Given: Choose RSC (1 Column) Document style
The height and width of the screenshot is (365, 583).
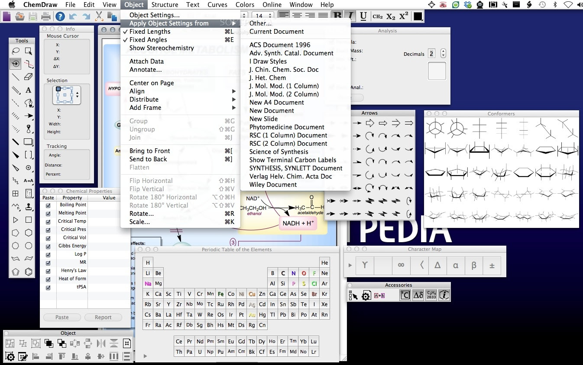Looking at the screenshot, I should click(295, 135).
